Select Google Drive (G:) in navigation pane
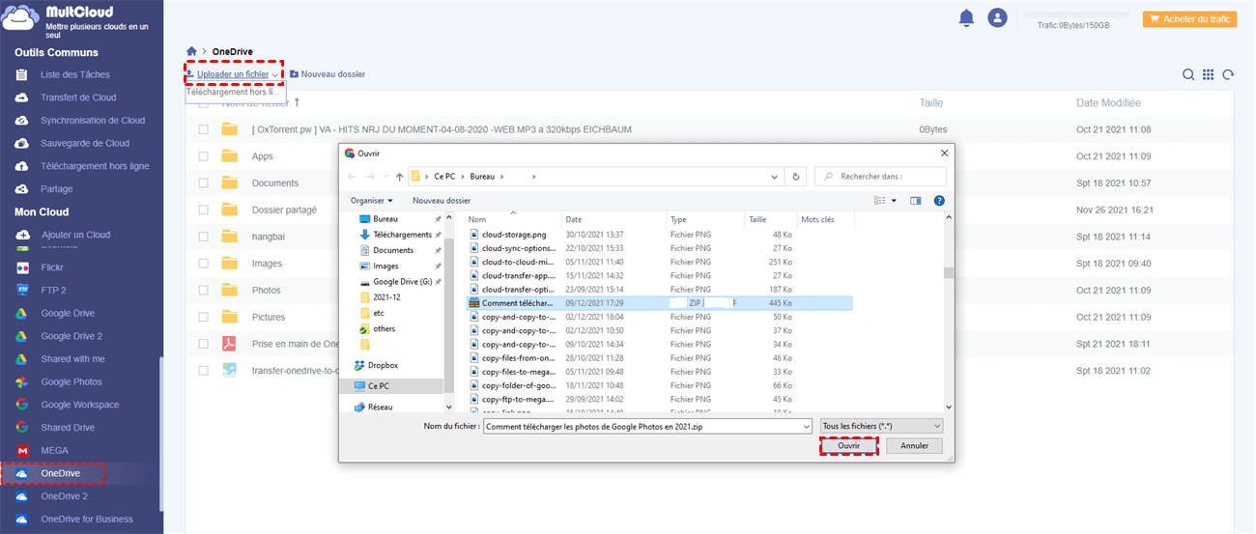Viewport: 1256px width, 534px height. [400, 282]
